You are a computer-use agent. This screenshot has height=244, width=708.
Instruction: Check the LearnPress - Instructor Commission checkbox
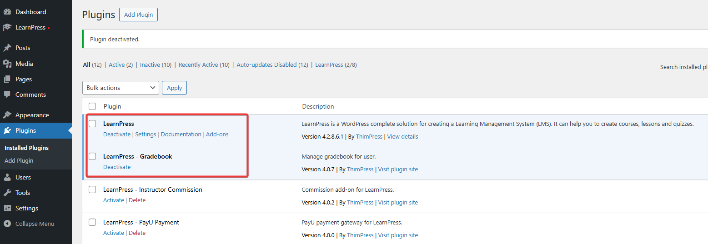92,189
